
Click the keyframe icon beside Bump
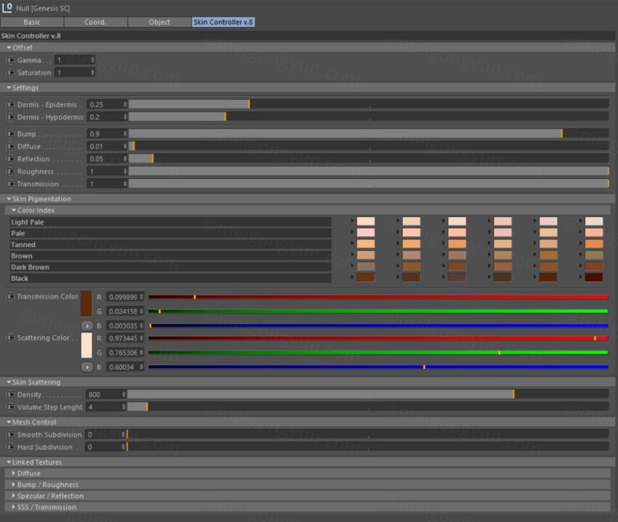[11, 134]
